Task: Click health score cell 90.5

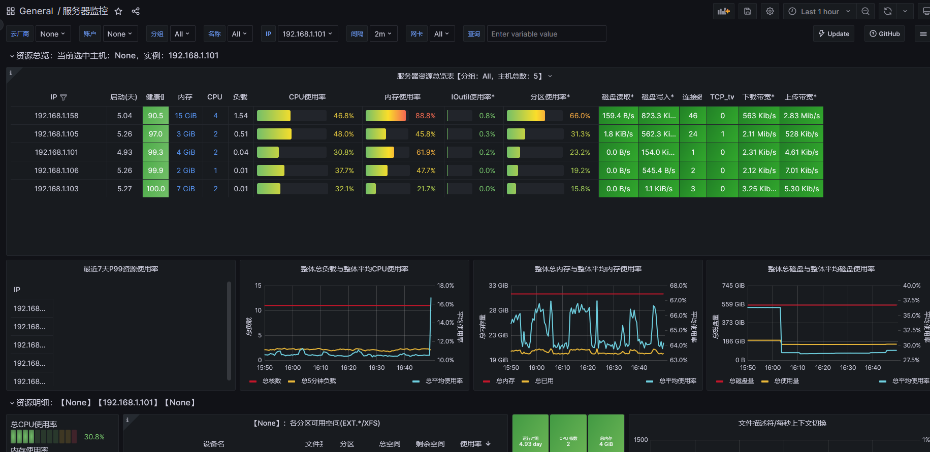Action: point(155,116)
